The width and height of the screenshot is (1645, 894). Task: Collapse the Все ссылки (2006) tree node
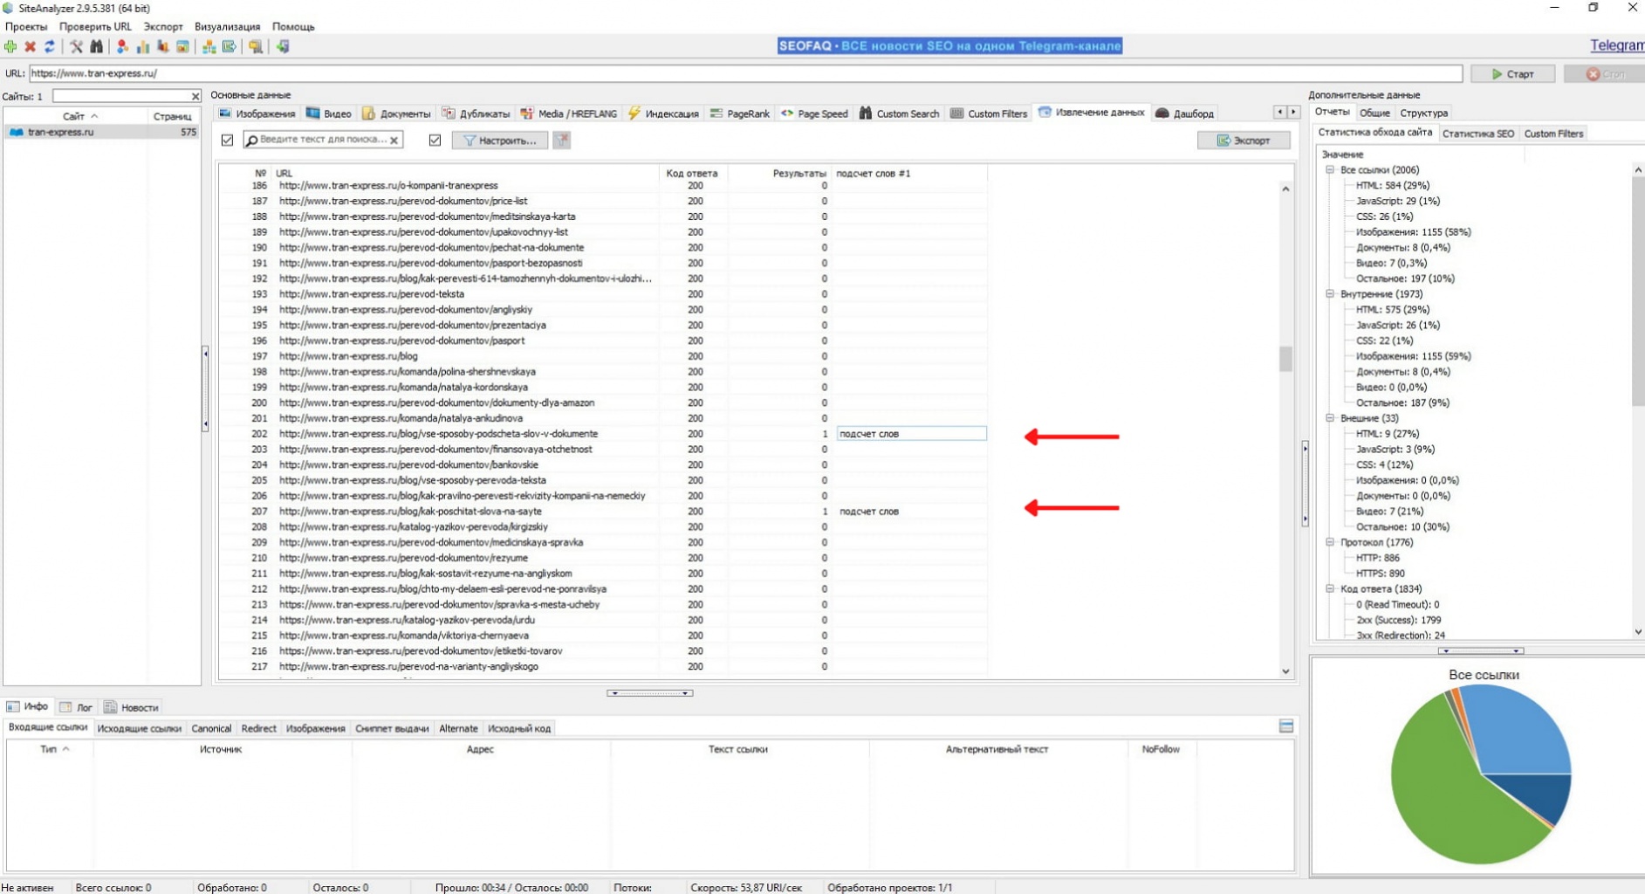[1330, 170]
